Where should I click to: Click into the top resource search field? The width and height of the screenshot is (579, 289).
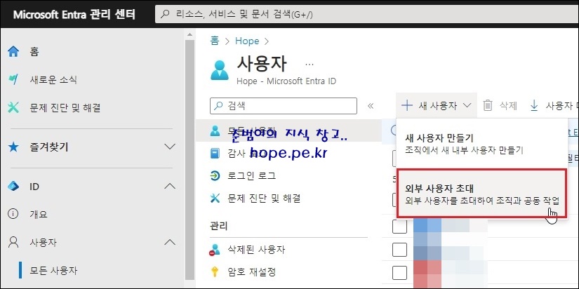[366, 15]
